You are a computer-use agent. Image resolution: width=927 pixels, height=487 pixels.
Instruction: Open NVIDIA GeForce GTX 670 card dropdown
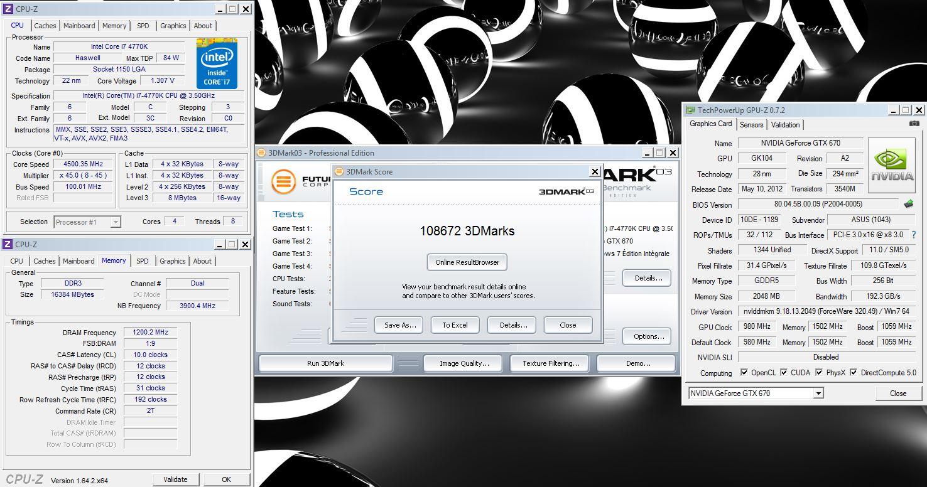818,393
